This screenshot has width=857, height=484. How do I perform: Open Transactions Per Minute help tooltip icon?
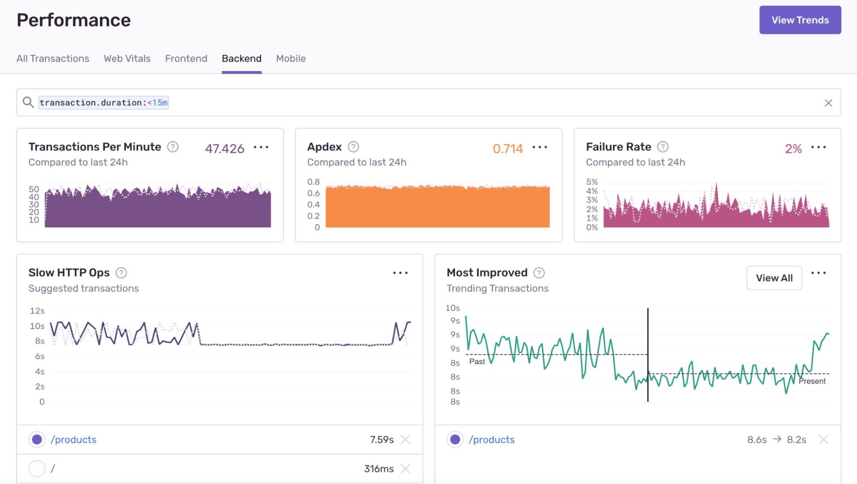[x=173, y=147]
